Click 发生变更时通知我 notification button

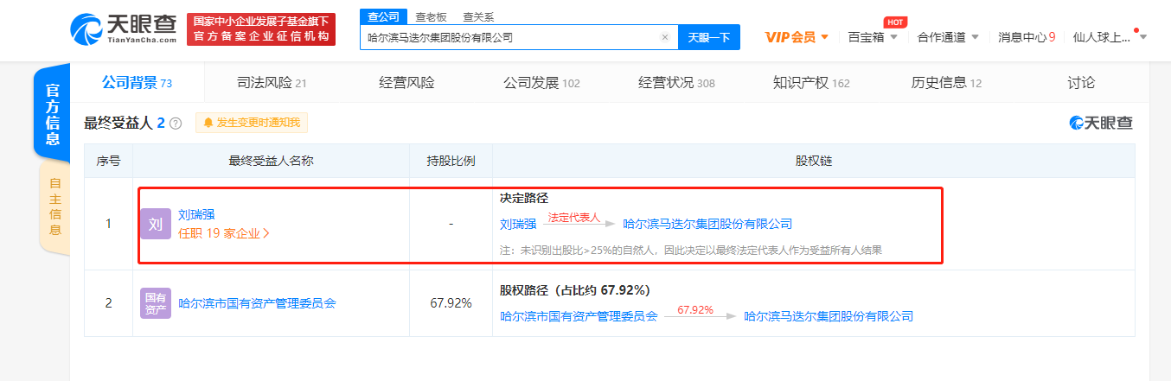tap(252, 123)
